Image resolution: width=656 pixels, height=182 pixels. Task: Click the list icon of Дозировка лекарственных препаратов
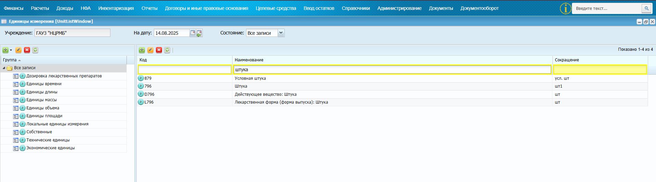[16, 76]
